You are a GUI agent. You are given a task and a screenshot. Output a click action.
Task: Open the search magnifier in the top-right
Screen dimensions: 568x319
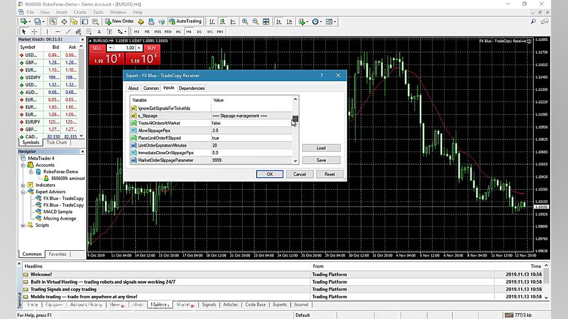click(533, 22)
